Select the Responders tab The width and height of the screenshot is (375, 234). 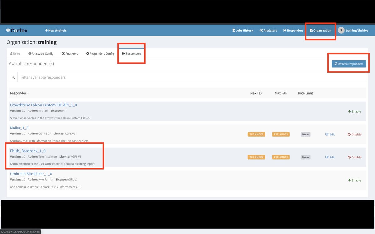pos(132,54)
